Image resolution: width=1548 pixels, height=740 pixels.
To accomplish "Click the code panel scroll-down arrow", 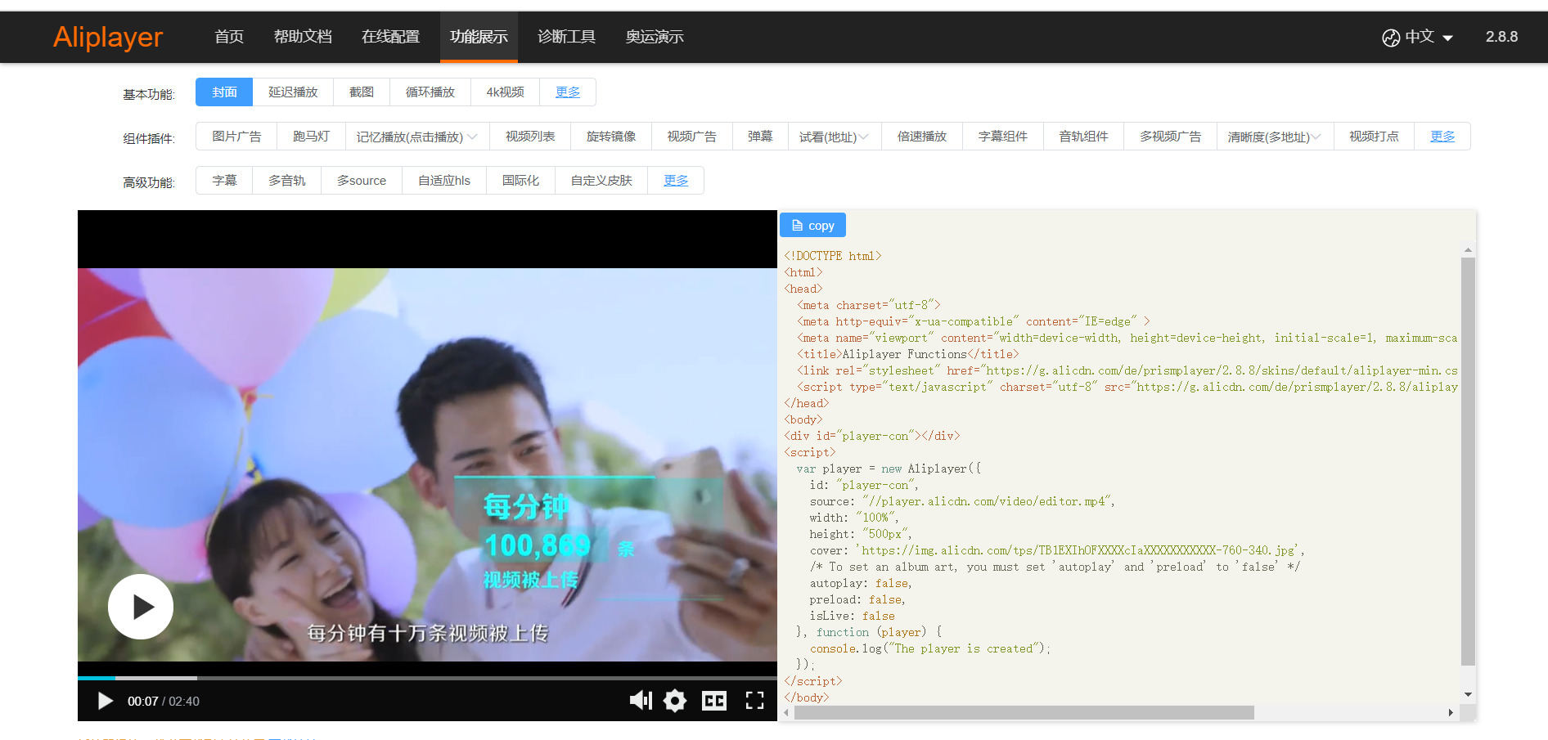I will (1468, 694).
